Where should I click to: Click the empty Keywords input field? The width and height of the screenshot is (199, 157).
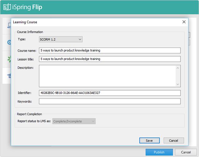[x=110, y=101]
